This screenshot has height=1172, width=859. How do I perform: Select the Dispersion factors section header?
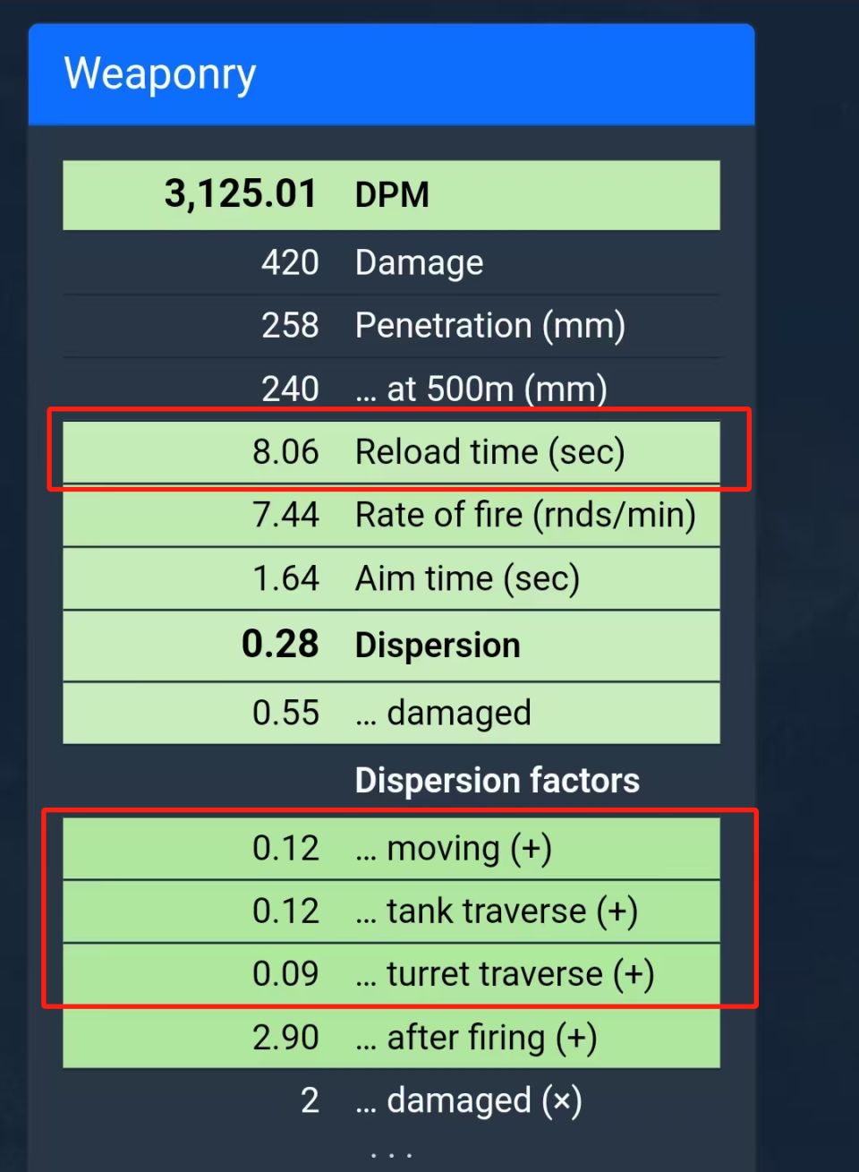[x=498, y=780]
